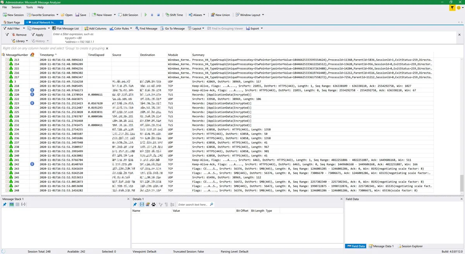Pin the Message Stack 1 panel
465x254 pixels.
coord(5,204)
